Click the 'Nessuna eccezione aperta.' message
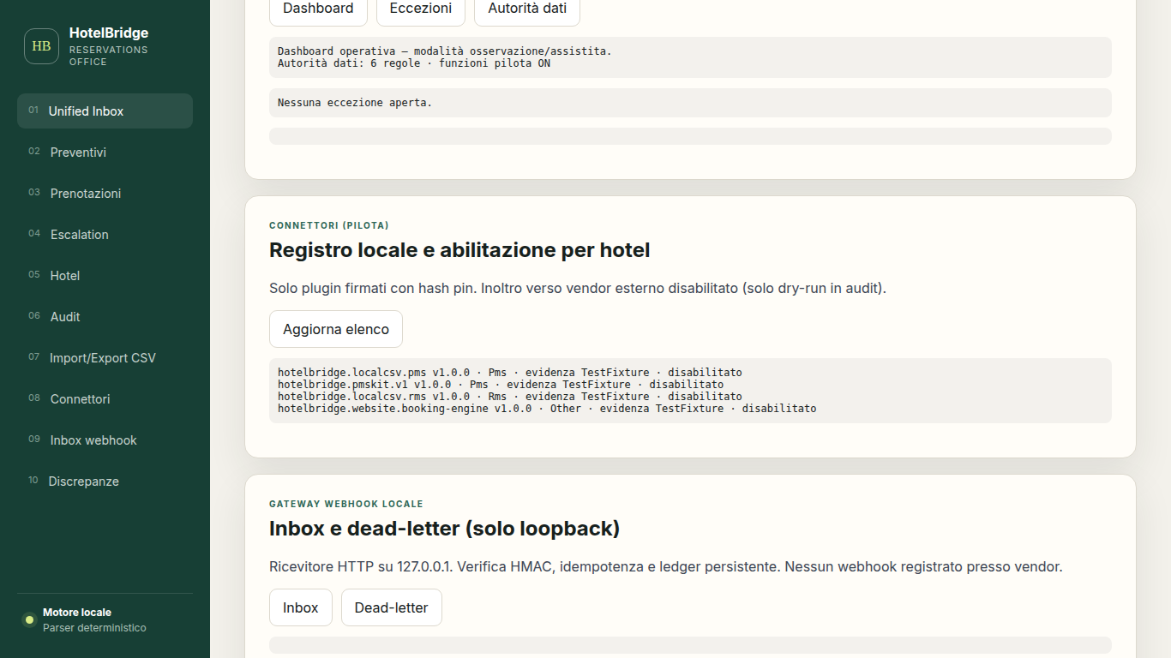1171x658 pixels. [355, 103]
